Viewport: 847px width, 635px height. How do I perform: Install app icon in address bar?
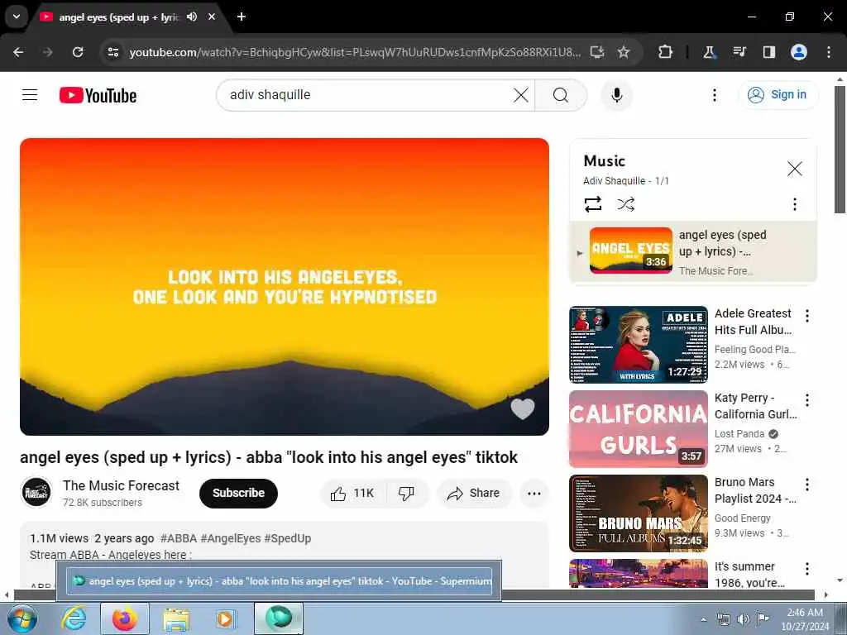597,52
